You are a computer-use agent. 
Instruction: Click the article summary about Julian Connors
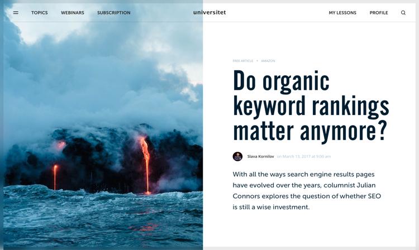coord(307,190)
